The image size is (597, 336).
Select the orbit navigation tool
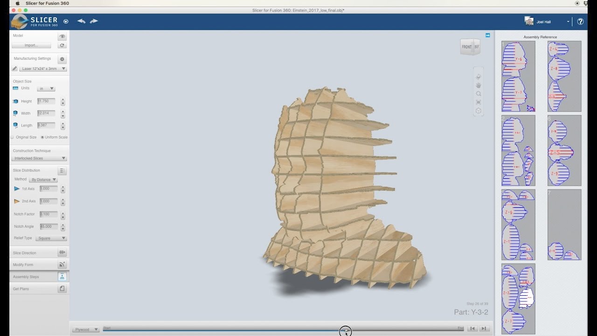pos(478,77)
